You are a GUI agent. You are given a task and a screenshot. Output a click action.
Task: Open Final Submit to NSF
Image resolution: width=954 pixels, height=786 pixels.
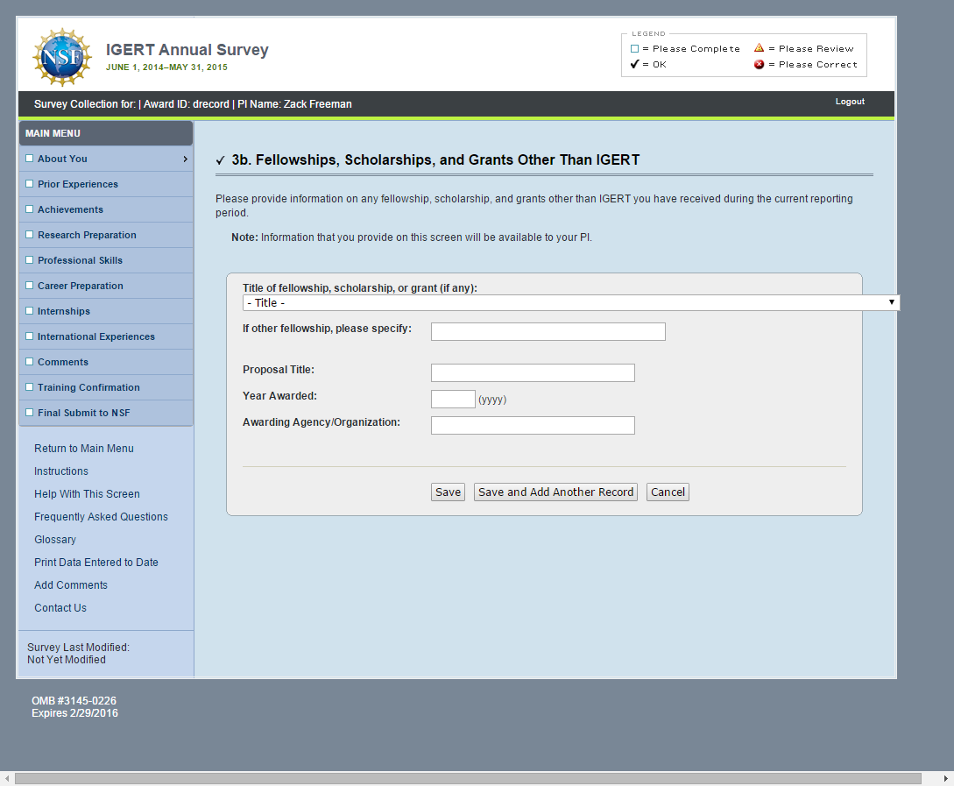coord(84,413)
